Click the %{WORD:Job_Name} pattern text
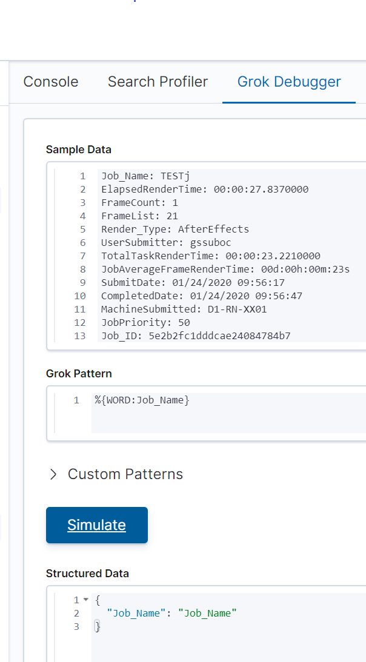This screenshot has height=662, width=366. pyautogui.click(x=142, y=400)
